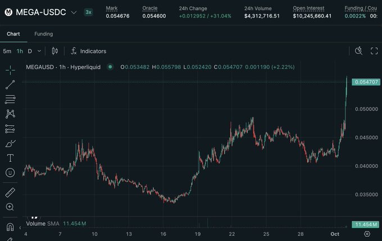Open candlestick chart style selector
The width and height of the screenshot is (382, 241).
55,51
